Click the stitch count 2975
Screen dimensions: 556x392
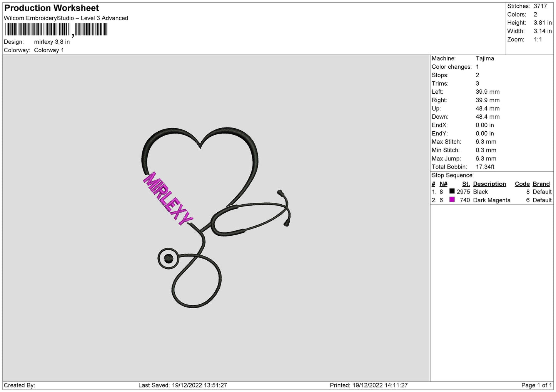(x=463, y=192)
